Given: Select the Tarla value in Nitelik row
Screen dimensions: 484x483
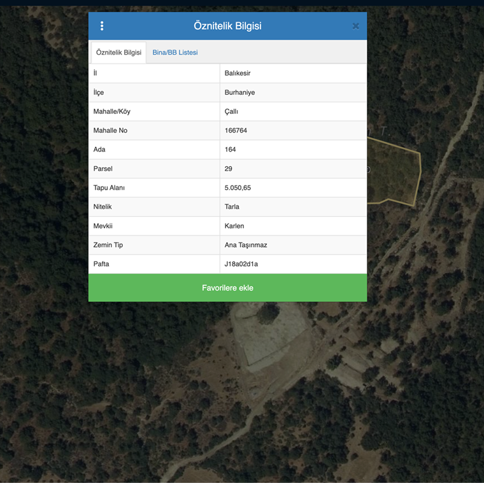Looking at the screenshot, I should pos(232,207).
